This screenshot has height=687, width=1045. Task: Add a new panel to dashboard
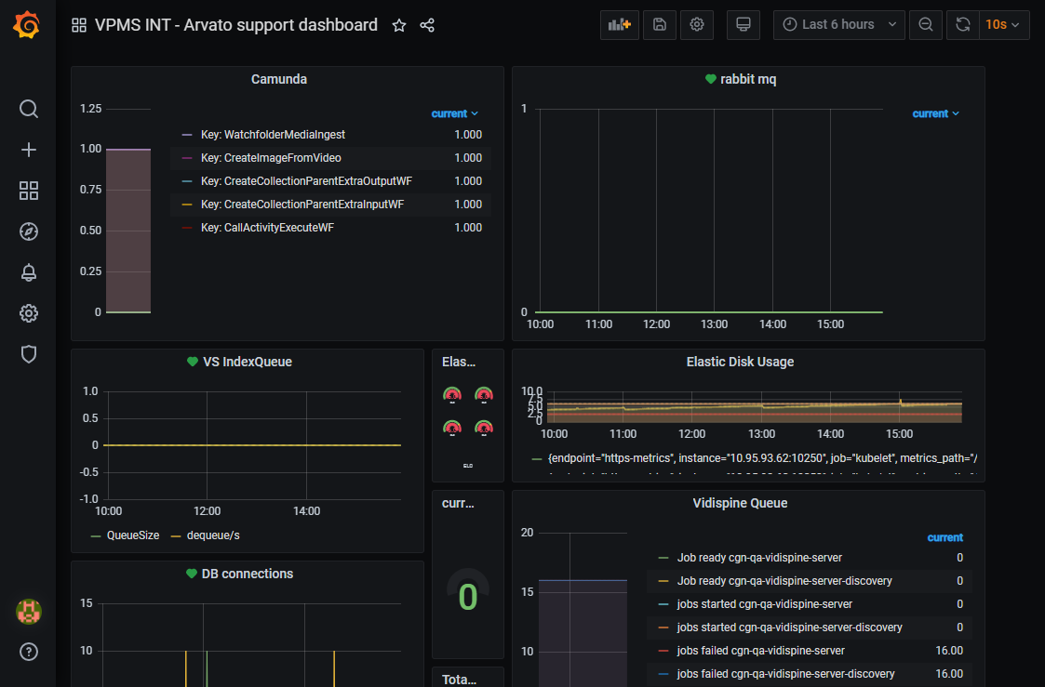click(620, 24)
